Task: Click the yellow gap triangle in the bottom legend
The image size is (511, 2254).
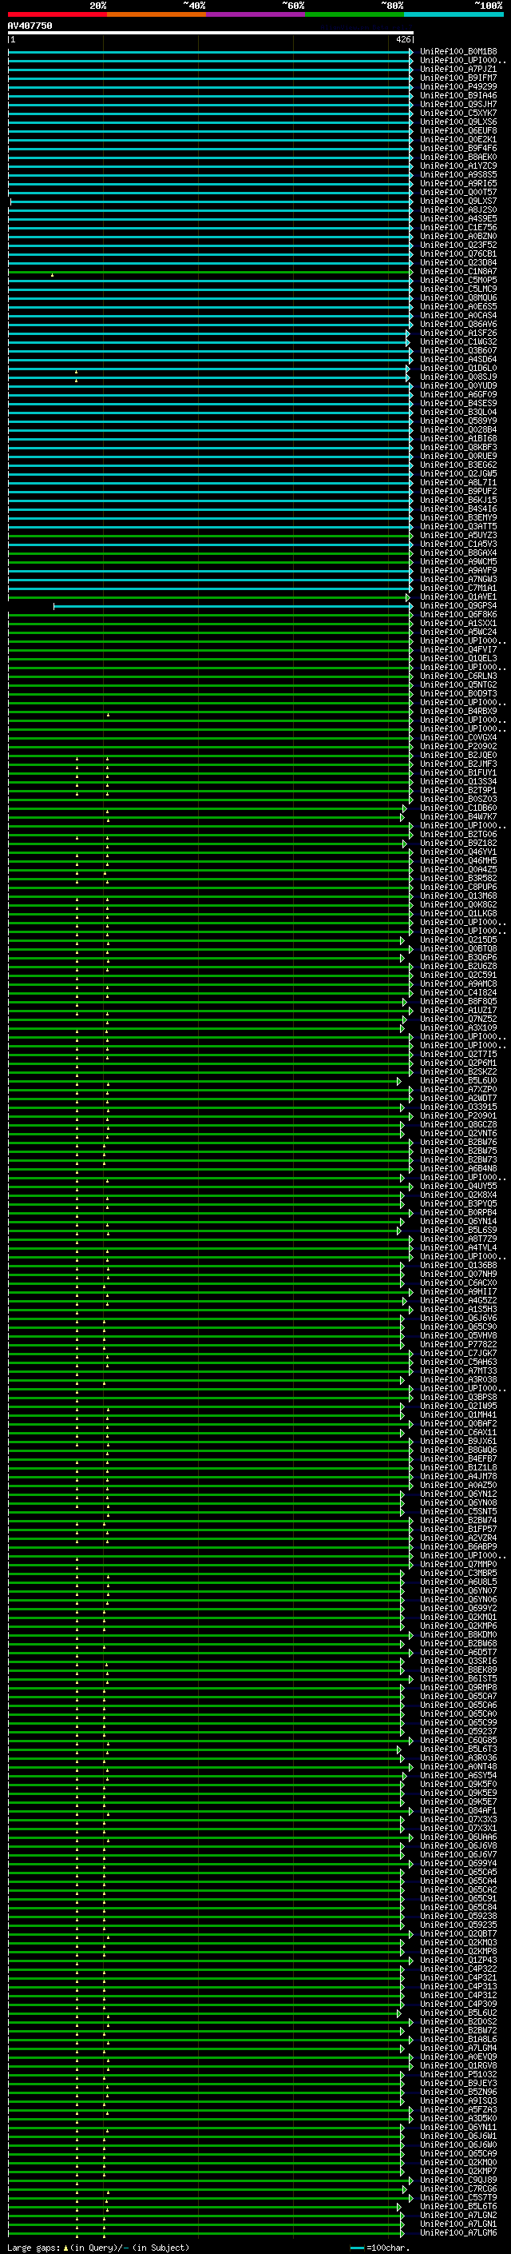Action: pos(65,2248)
